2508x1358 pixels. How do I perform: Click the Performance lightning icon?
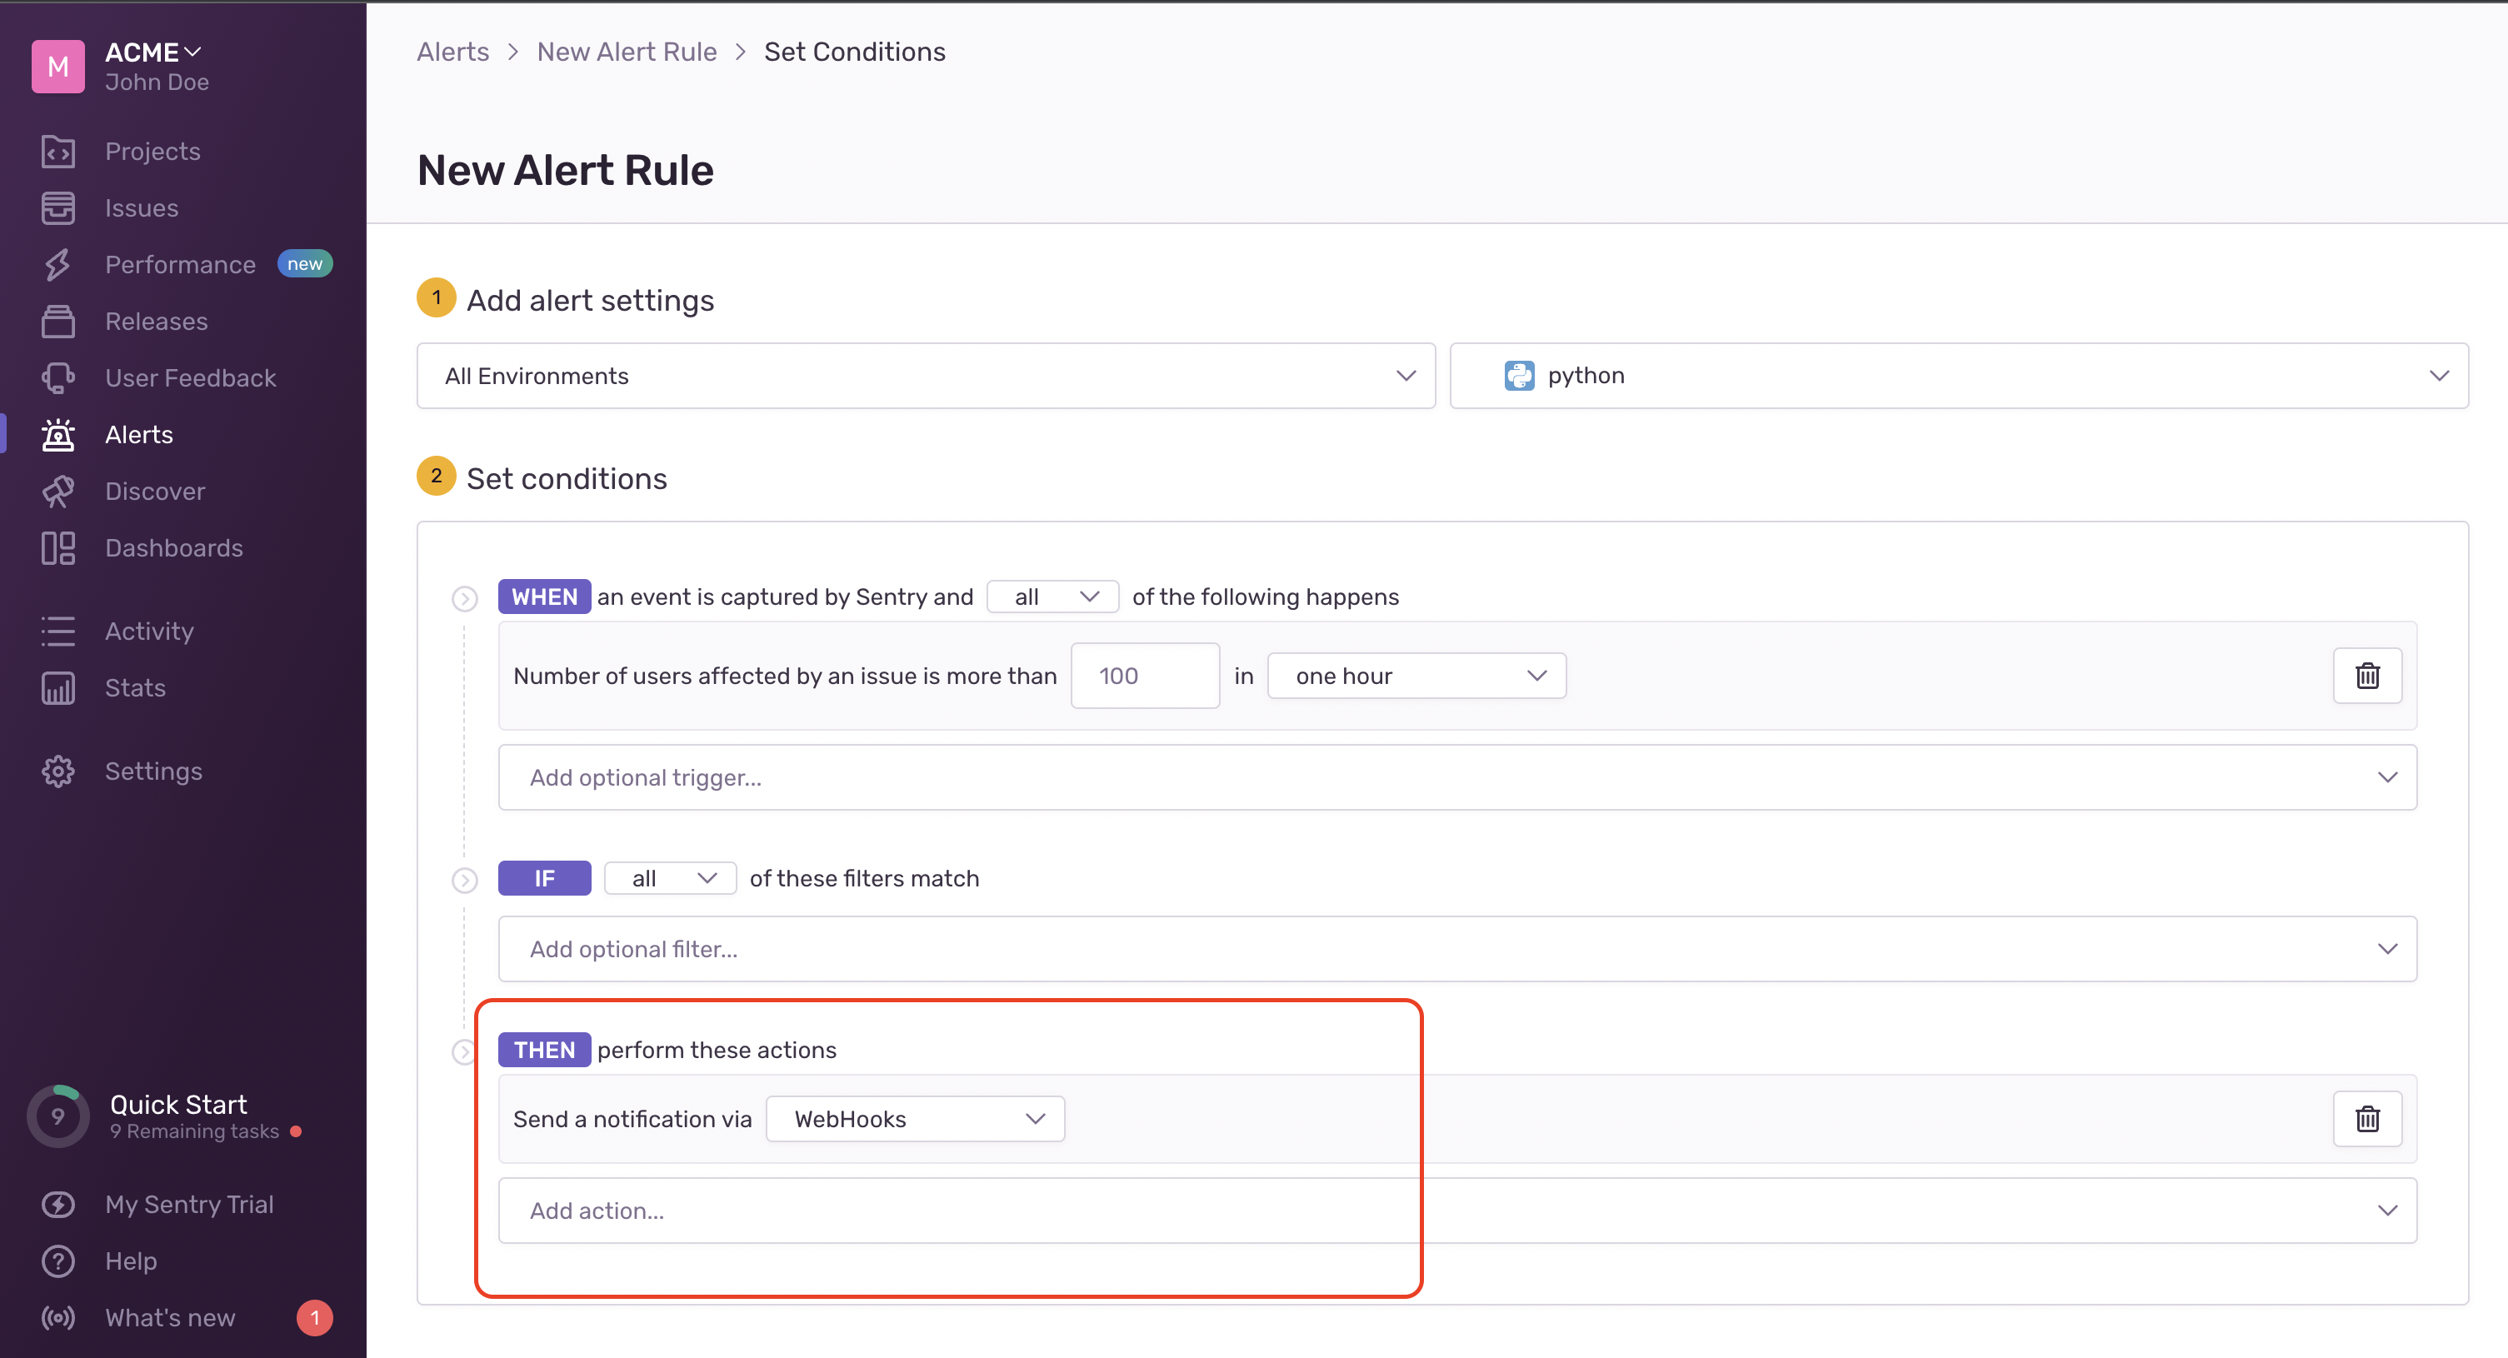[57, 264]
